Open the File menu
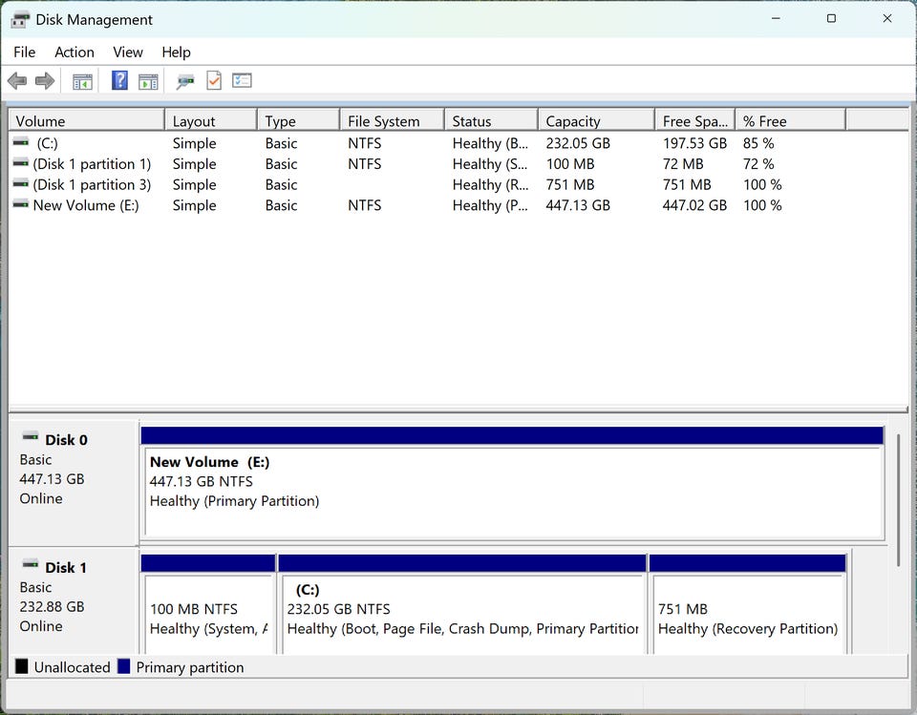 [24, 53]
